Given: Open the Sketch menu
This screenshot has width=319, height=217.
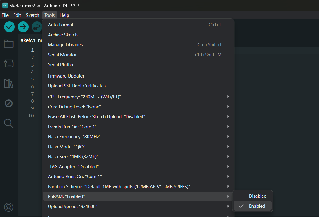Looking at the screenshot, I should 33,15.
